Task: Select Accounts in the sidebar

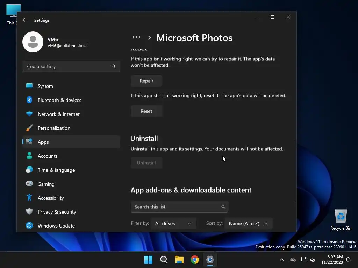Action: point(71,156)
